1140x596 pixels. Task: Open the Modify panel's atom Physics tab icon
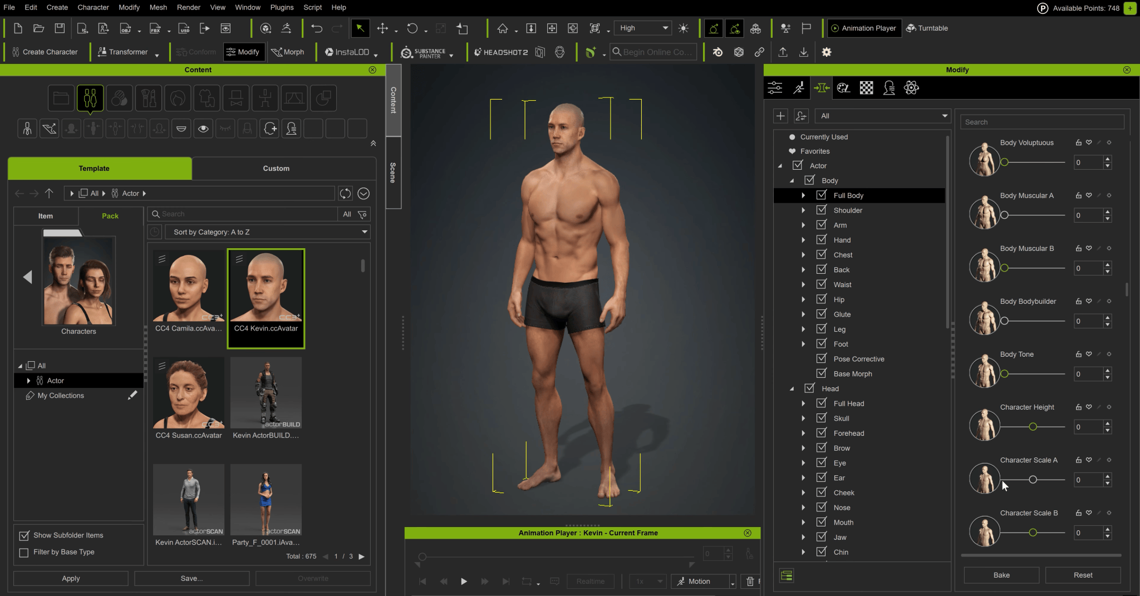911,87
